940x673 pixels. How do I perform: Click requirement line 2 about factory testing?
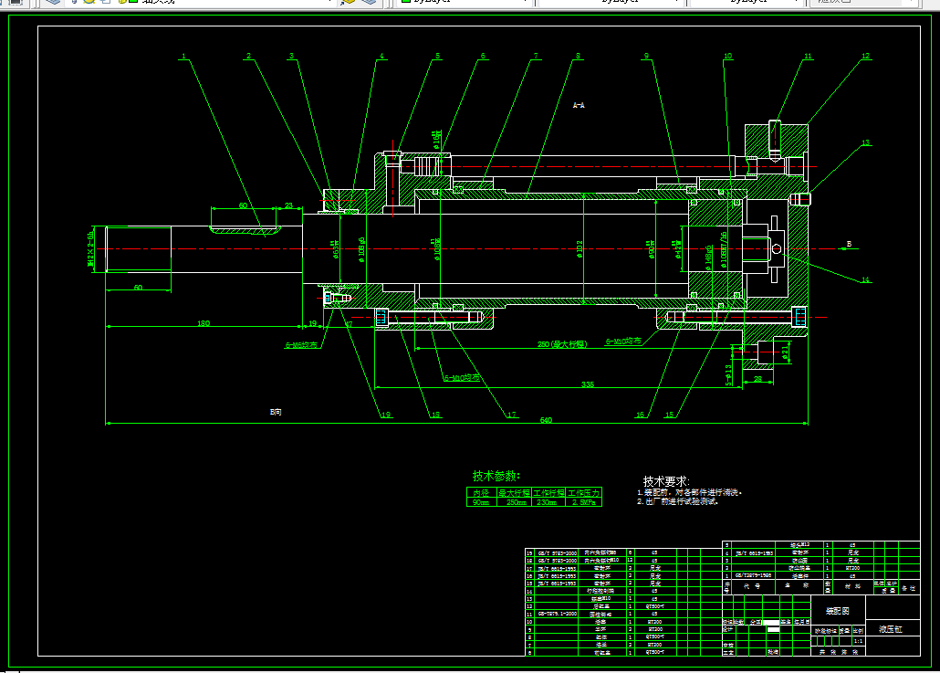[x=677, y=501]
